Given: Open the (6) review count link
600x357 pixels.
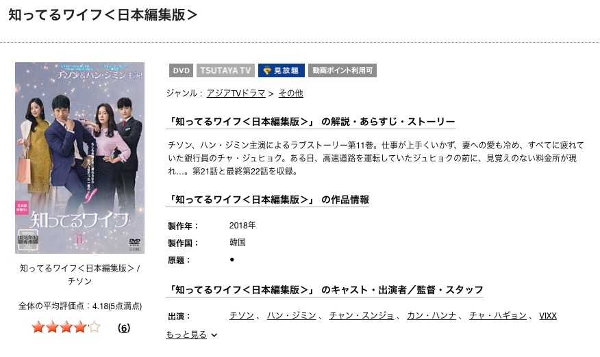Looking at the screenshot, I should [x=123, y=328].
